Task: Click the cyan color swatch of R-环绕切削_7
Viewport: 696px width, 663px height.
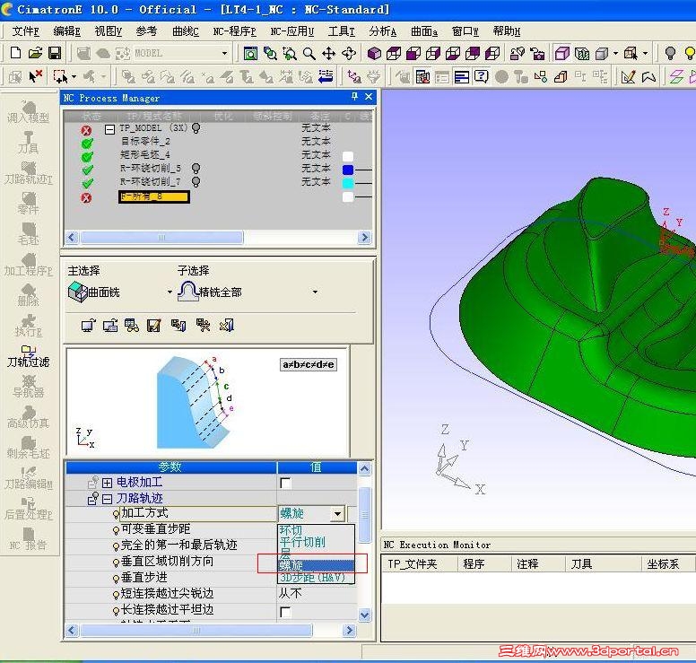Action: tap(348, 183)
